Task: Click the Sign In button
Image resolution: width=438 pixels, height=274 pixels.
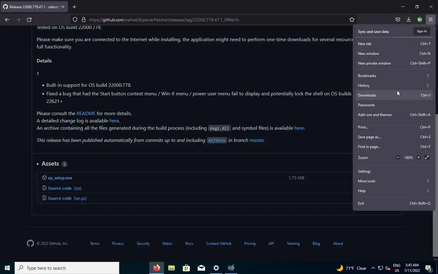Action: (422, 31)
